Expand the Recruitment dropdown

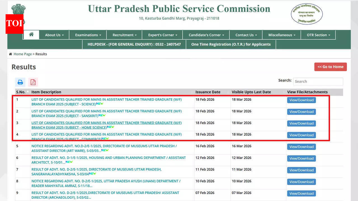(124, 35)
